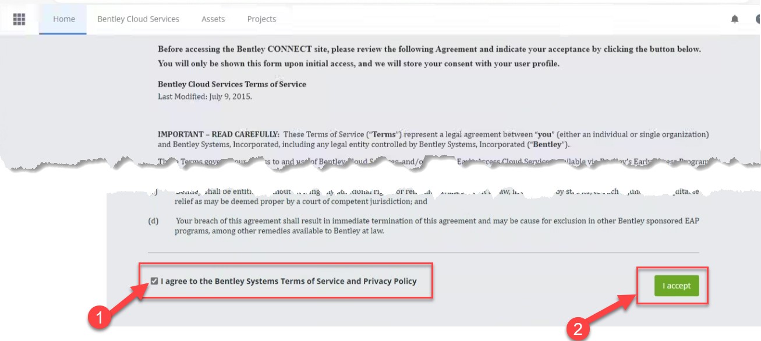
Task: Click the red annotation marker numbered 1
Action: [99, 318]
